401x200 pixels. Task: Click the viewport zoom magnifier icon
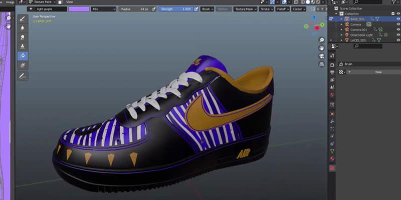point(322,40)
